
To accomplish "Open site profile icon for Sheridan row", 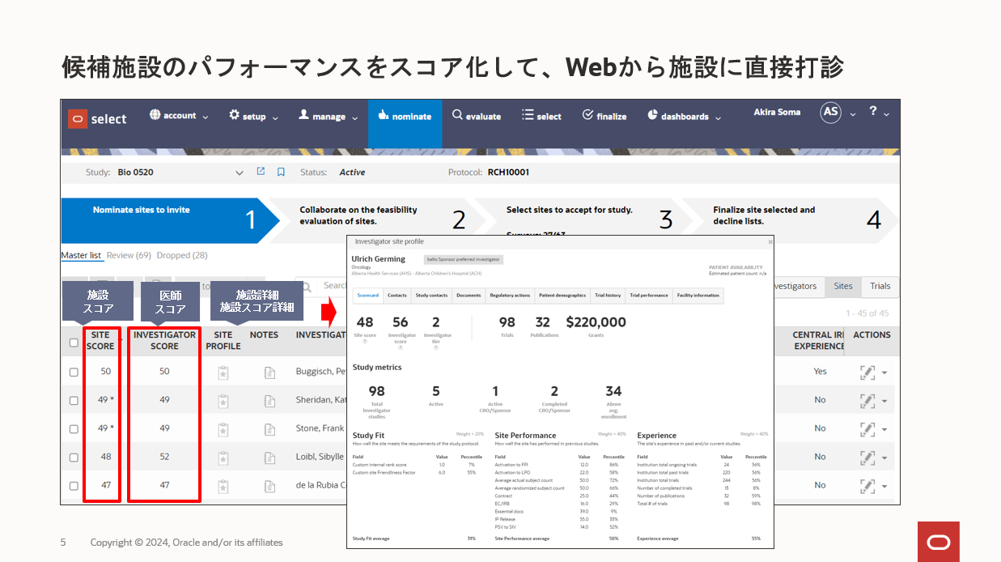I will click(x=223, y=400).
